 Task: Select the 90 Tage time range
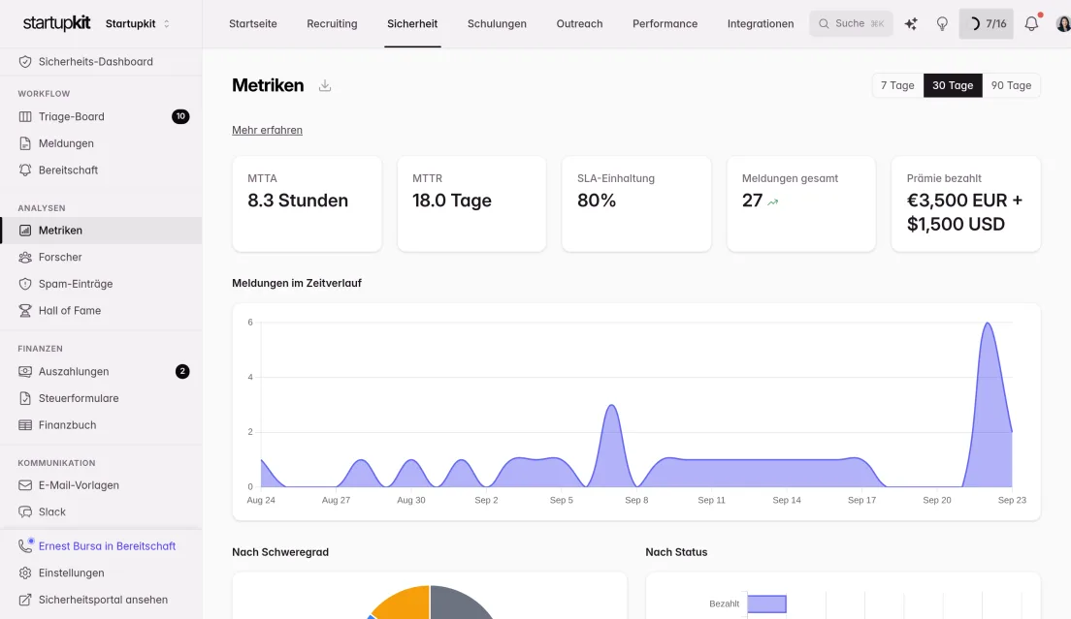[1011, 85]
